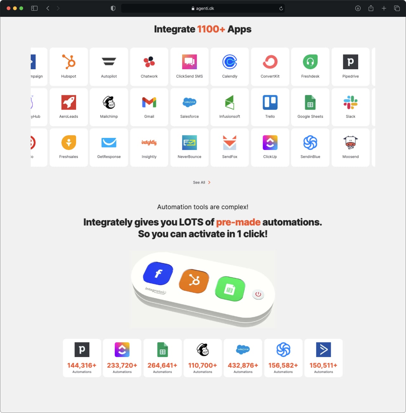Open a new tab with plus button

pyautogui.click(x=384, y=8)
